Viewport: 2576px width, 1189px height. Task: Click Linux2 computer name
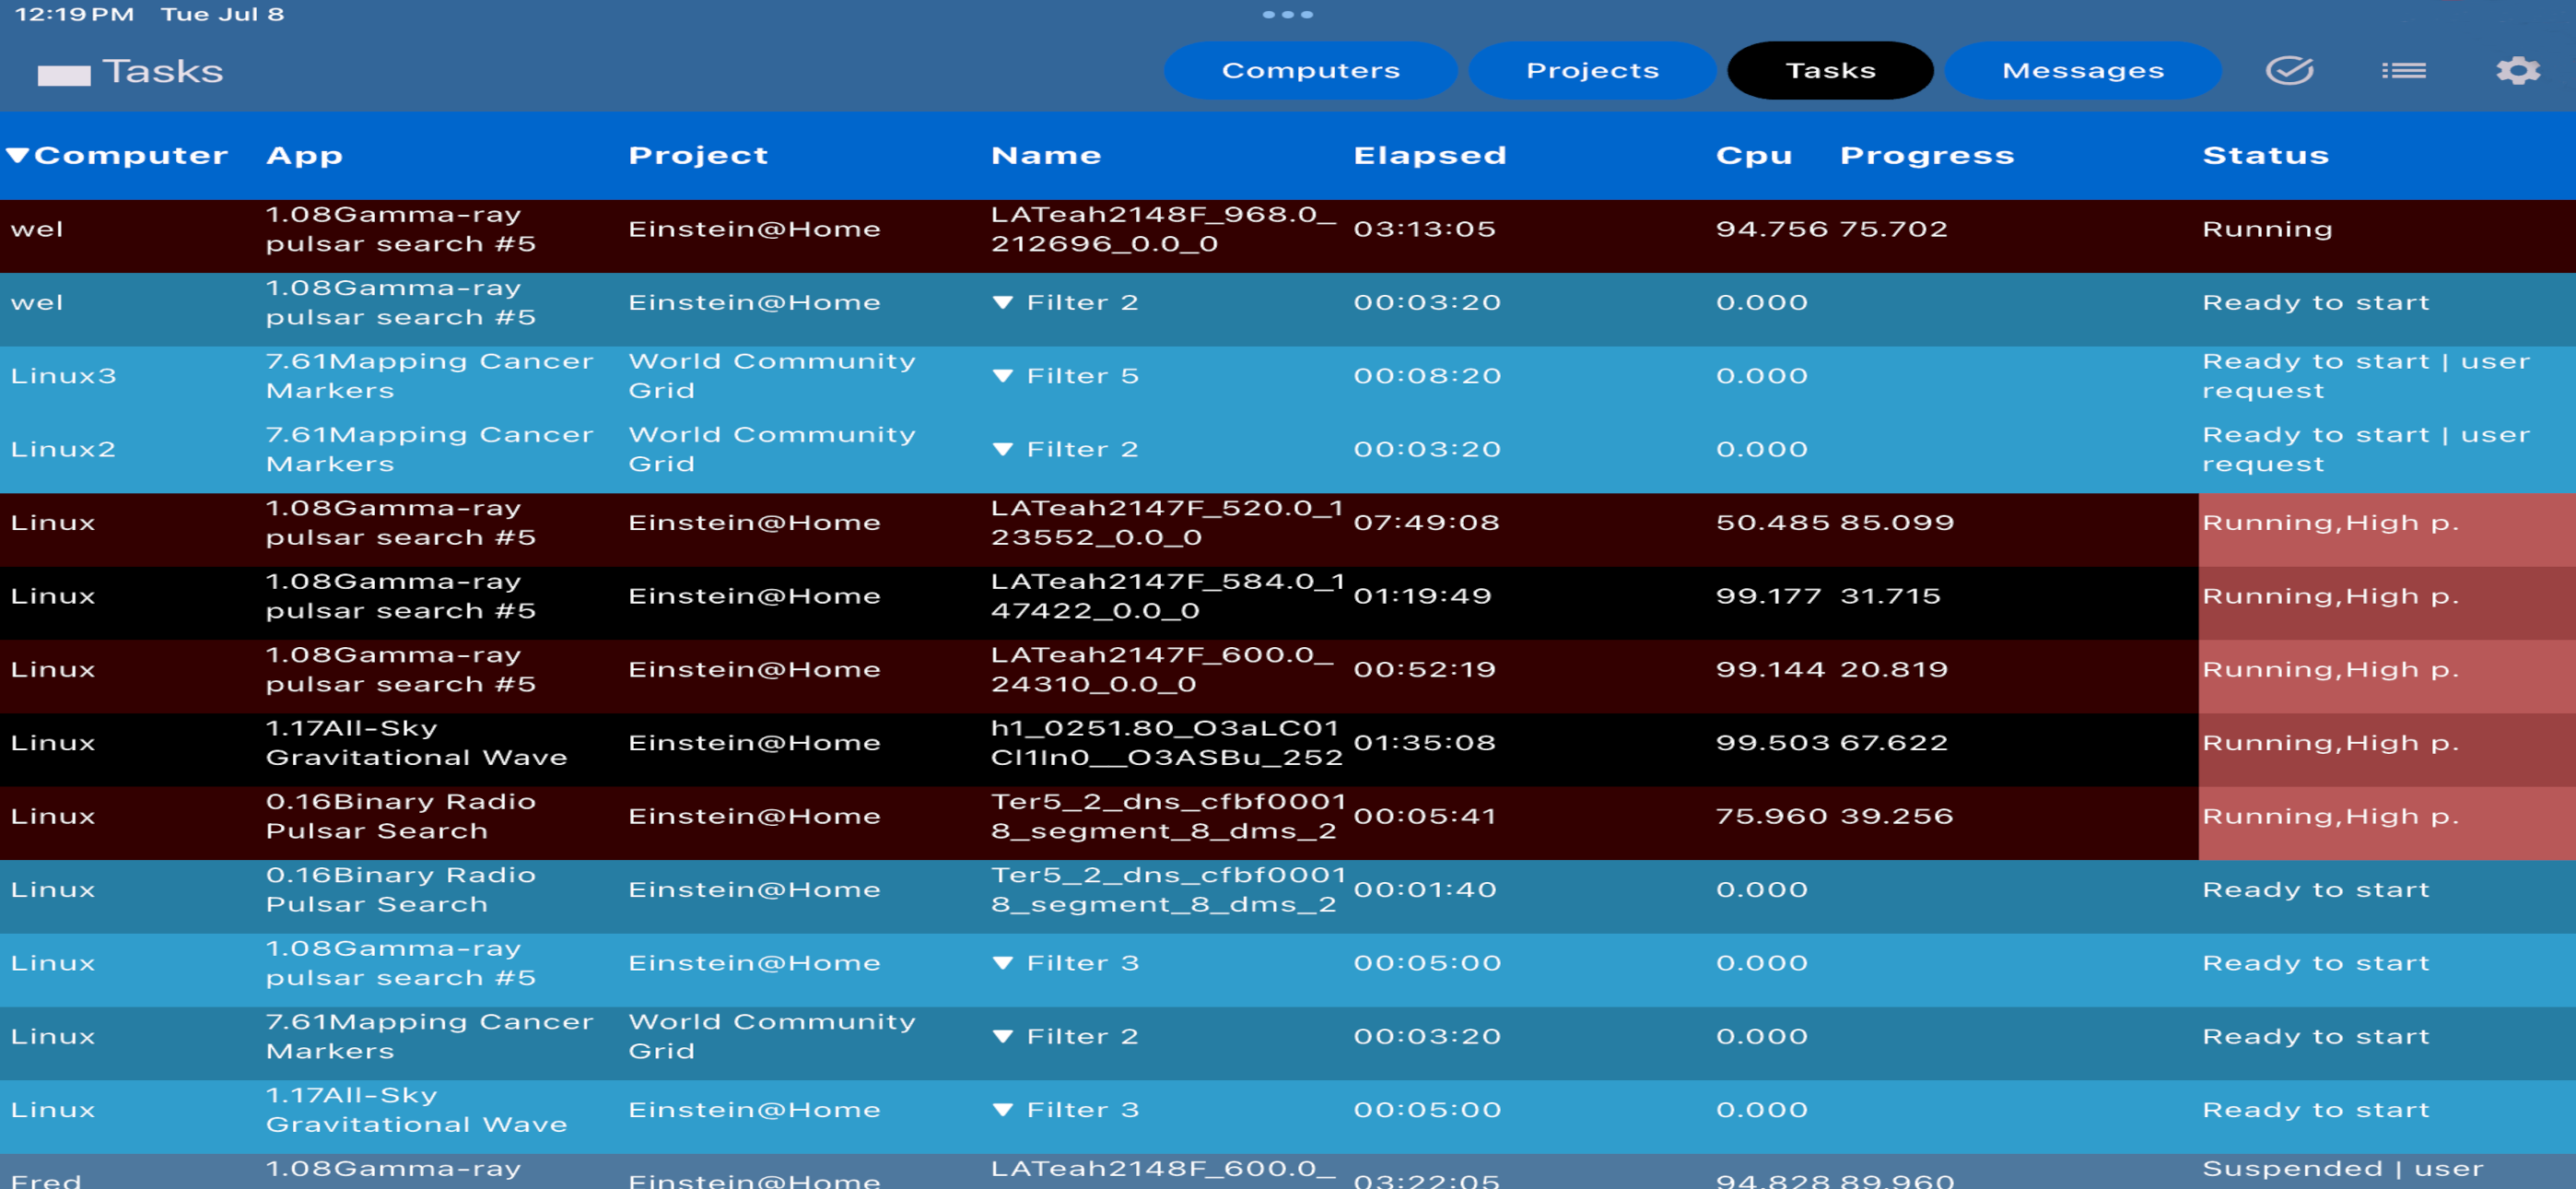pos(63,450)
